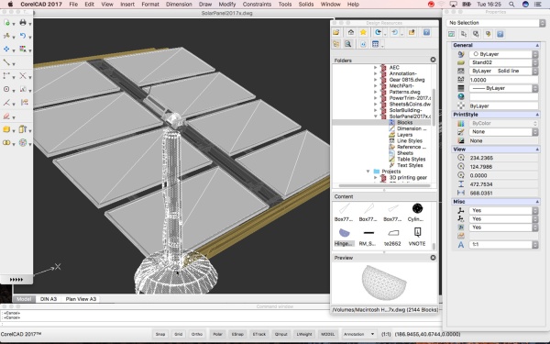The height and width of the screenshot is (344, 550).
Task: Click the Undo arrow icon
Action: (x=23, y=36)
